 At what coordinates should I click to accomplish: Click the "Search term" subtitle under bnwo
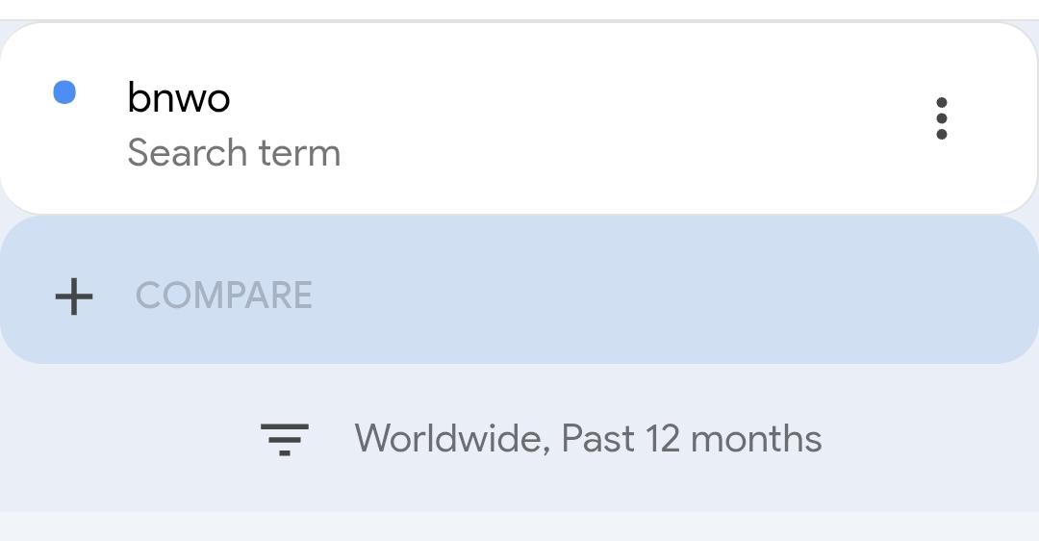tap(234, 153)
